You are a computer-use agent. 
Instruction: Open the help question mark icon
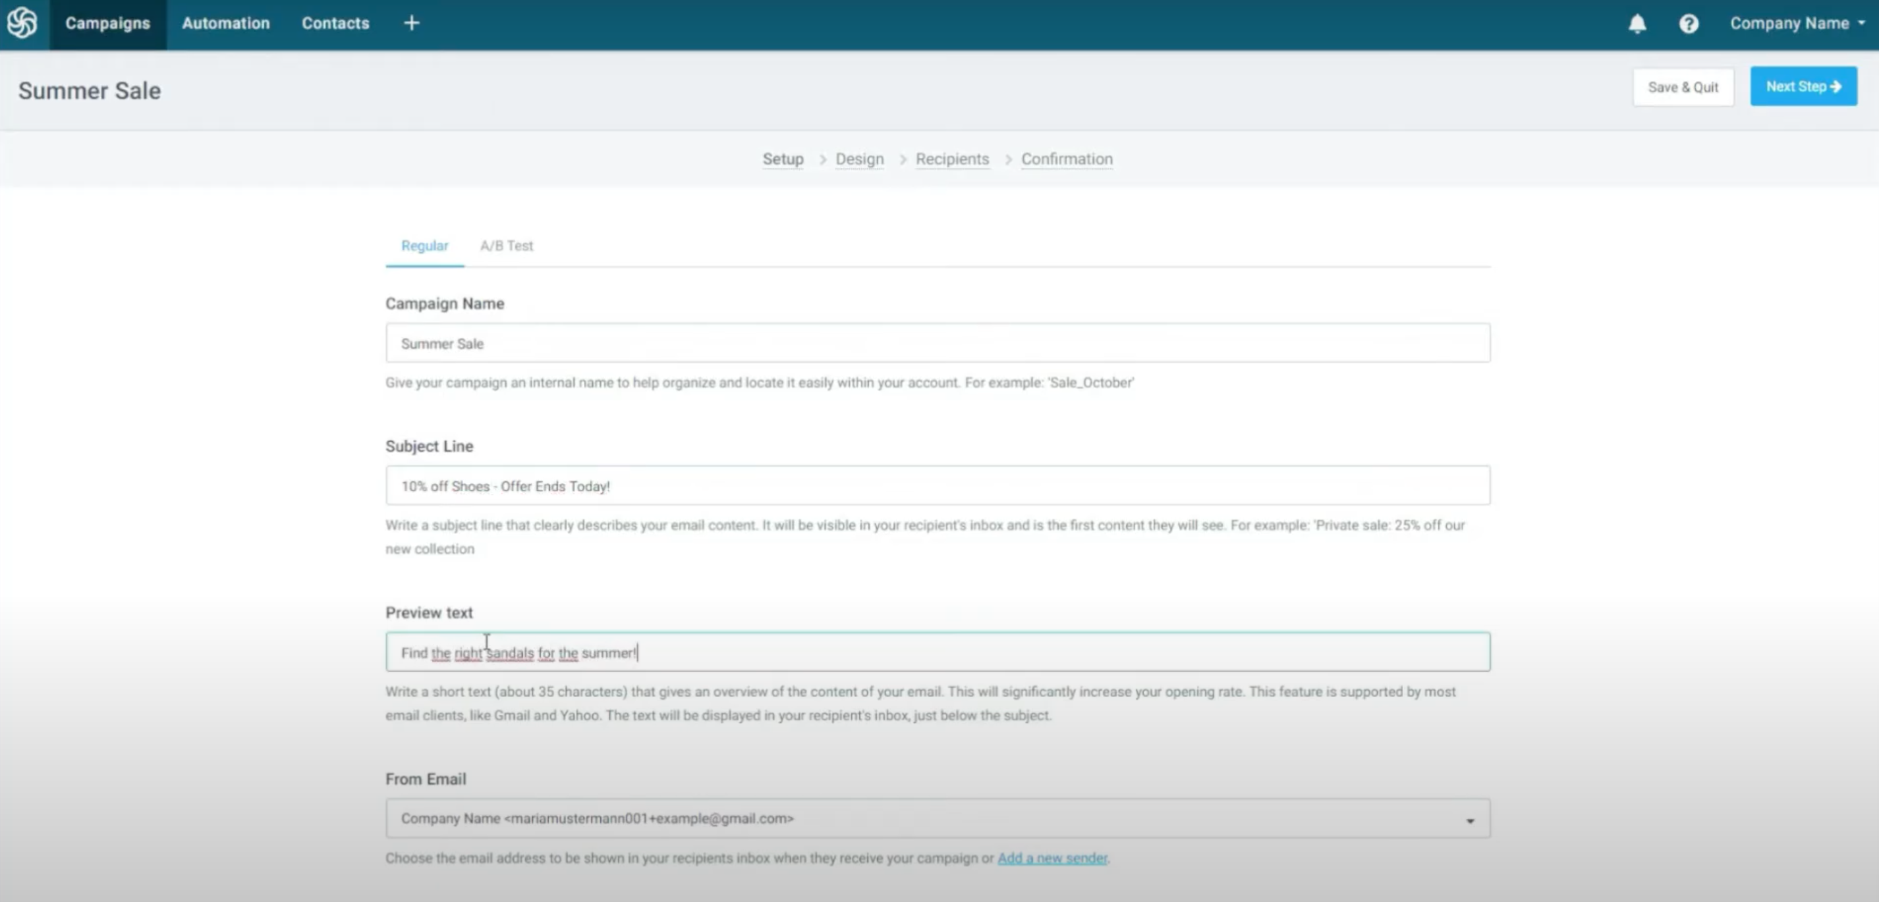[x=1688, y=23]
